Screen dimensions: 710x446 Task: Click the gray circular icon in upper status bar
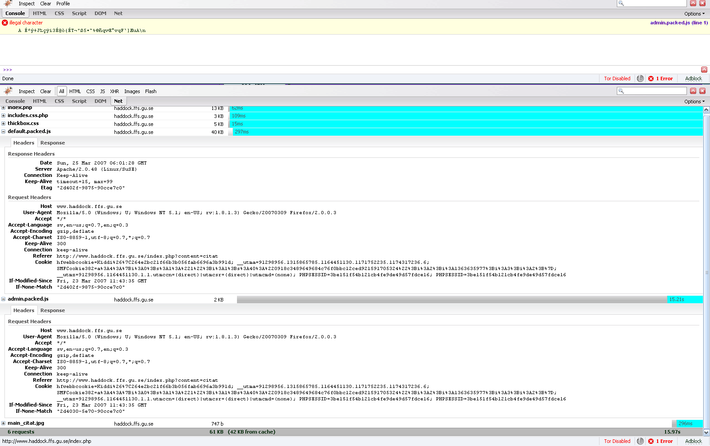(x=640, y=78)
